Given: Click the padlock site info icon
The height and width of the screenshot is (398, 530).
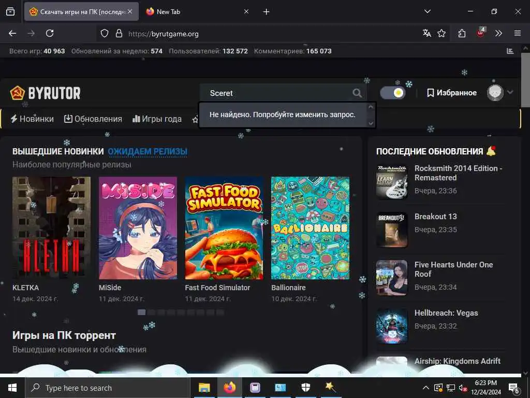Looking at the screenshot, I should [x=119, y=33].
